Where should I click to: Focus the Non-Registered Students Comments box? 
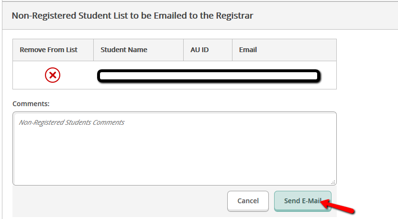click(174, 148)
